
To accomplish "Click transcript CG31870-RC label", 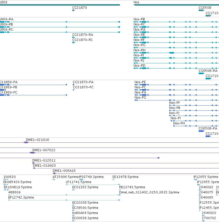I will [x=82, y=40].
